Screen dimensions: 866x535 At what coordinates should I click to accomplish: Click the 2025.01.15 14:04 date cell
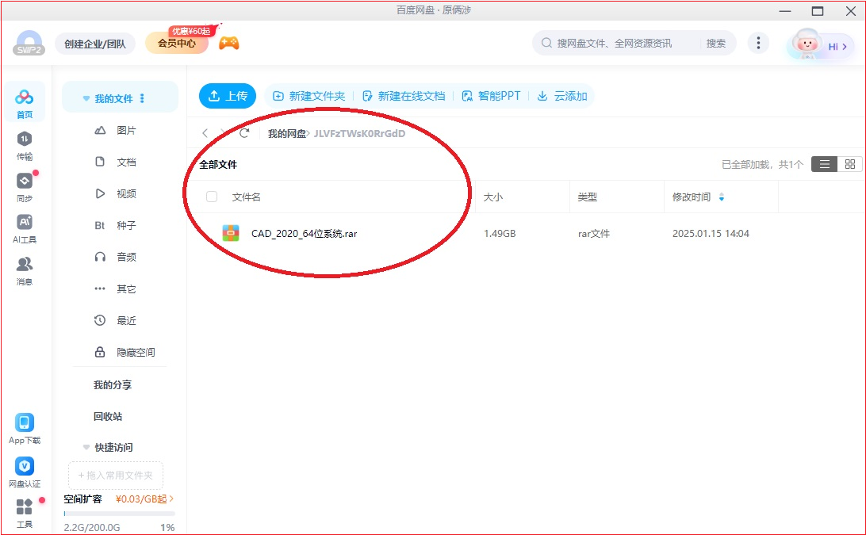click(711, 234)
